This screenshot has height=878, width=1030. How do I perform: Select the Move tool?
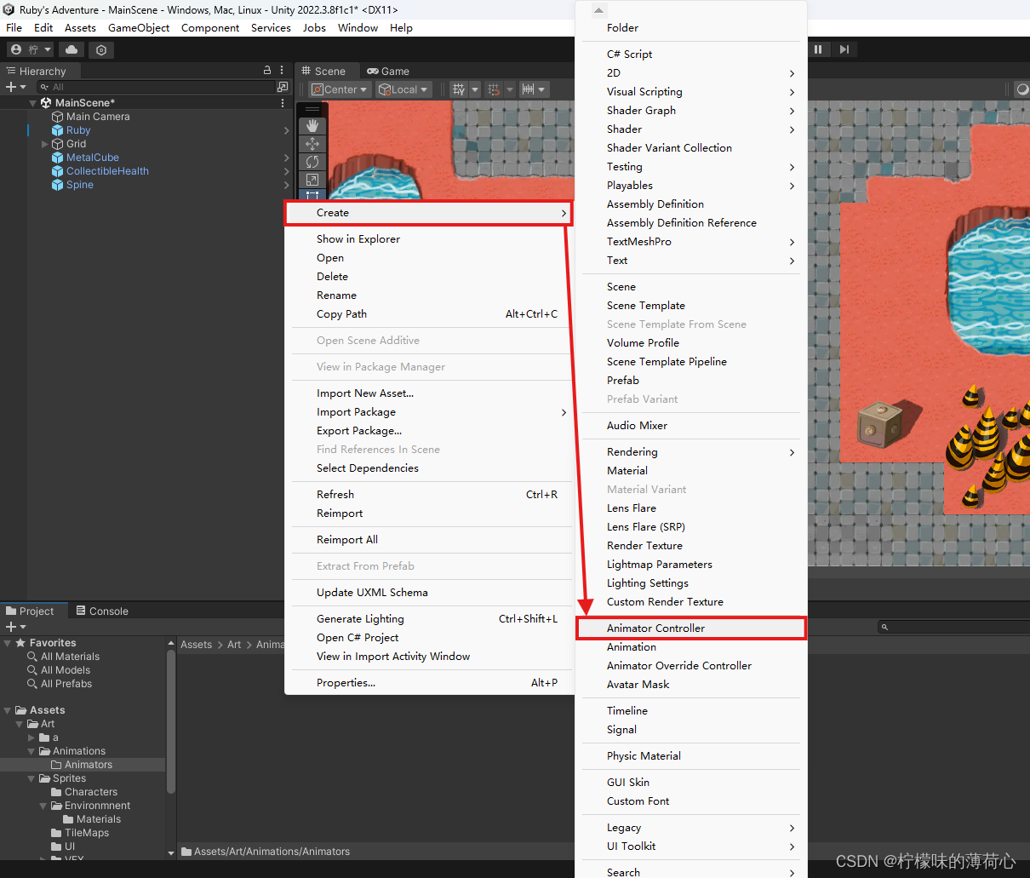coord(312,143)
